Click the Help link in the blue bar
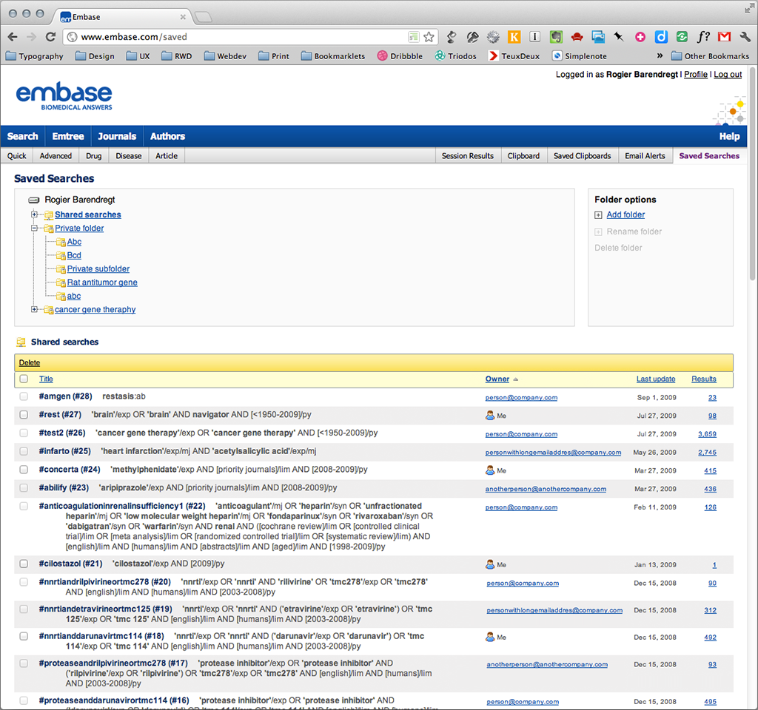Screen dimensions: 758x710 coord(729,136)
